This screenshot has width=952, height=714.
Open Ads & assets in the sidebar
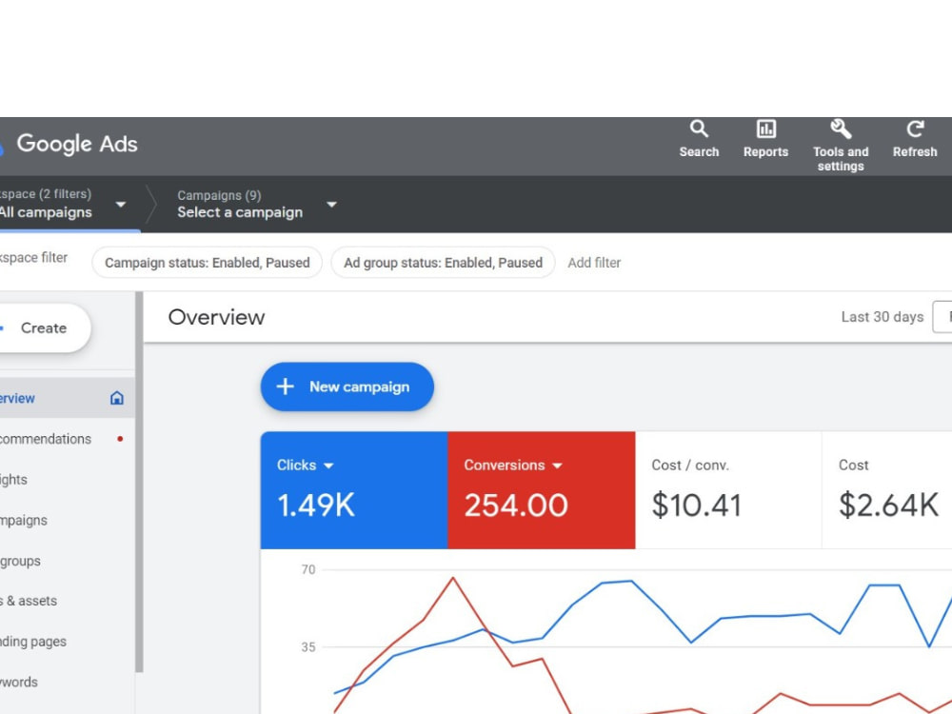[x=67, y=601]
